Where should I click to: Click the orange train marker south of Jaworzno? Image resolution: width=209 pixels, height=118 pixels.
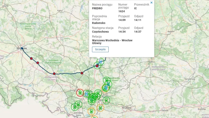(100, 108)
